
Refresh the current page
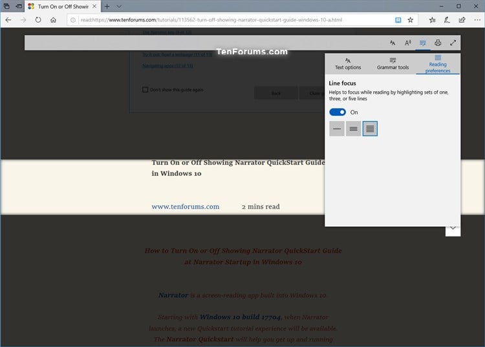[38, 20]
